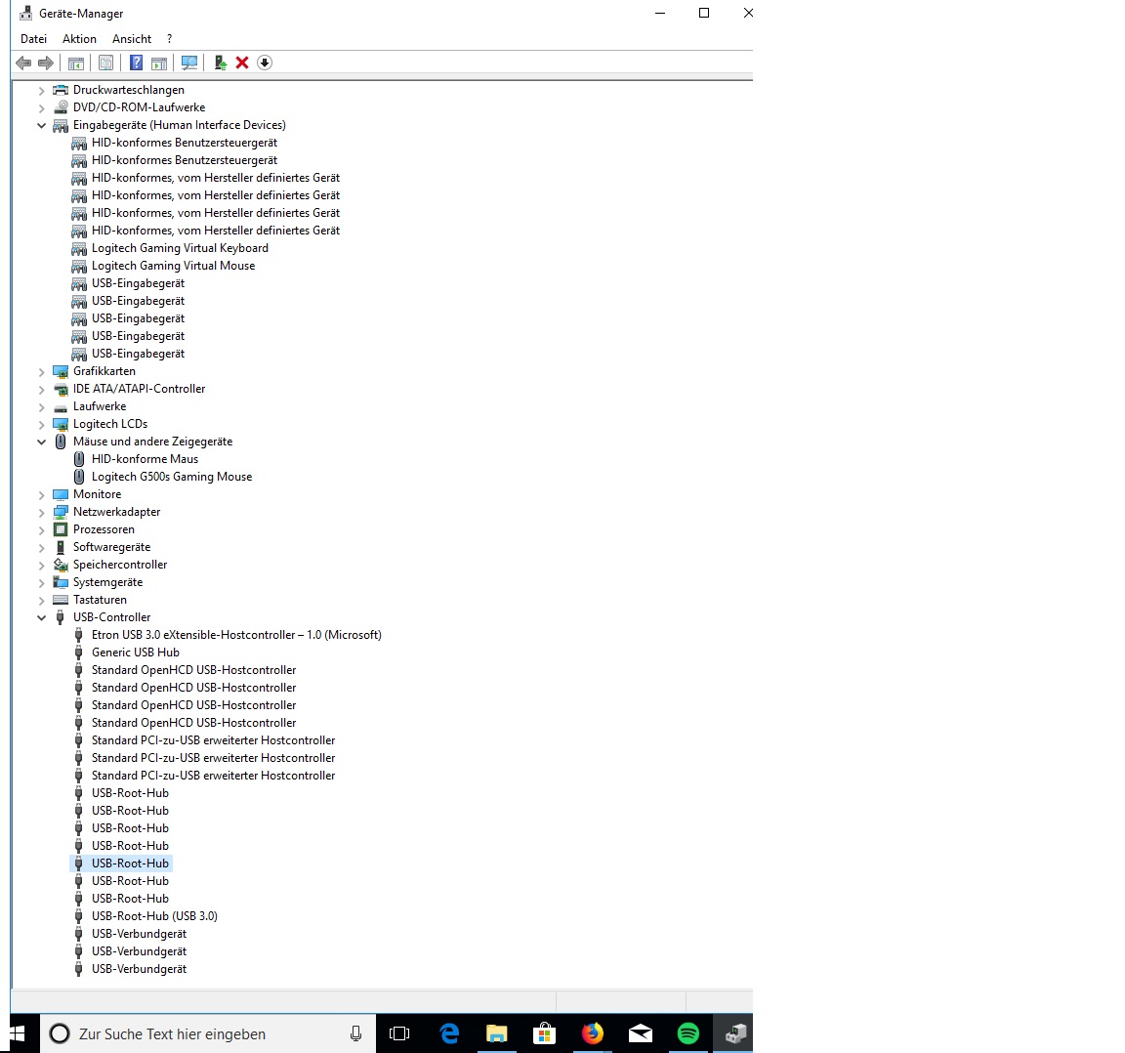Expand the Laufwerke node
Viewport: 1125px width, 1053px height.
(x=42, y=407)
